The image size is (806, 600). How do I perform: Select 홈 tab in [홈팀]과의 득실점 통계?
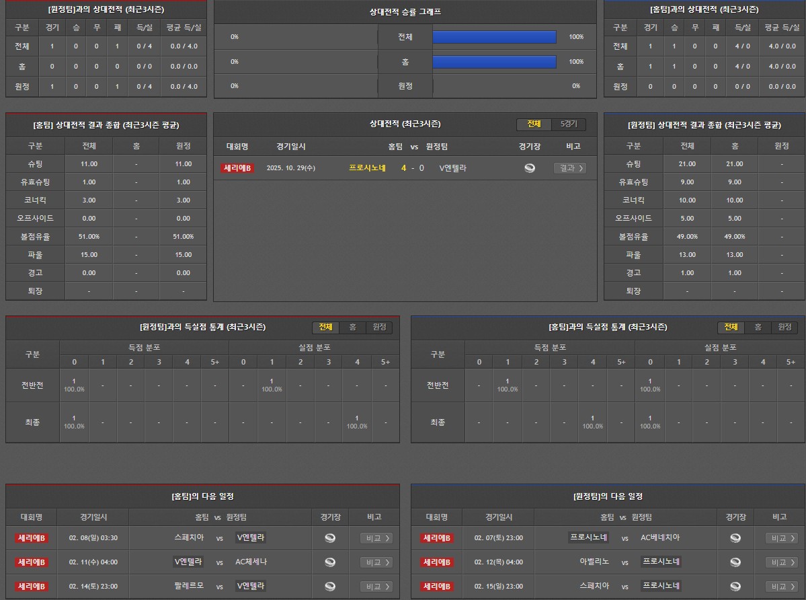click(x=758, y=327)
